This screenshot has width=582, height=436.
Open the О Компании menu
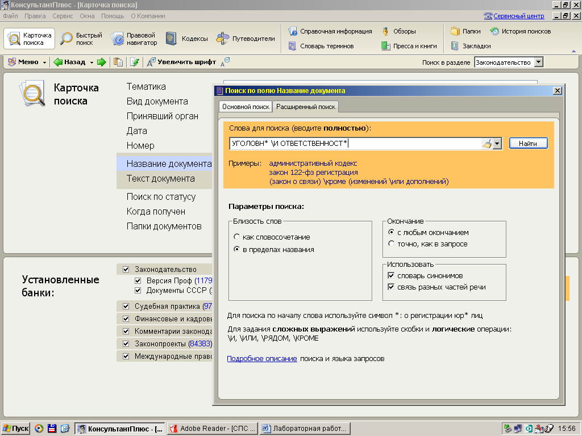coord(148,16)
